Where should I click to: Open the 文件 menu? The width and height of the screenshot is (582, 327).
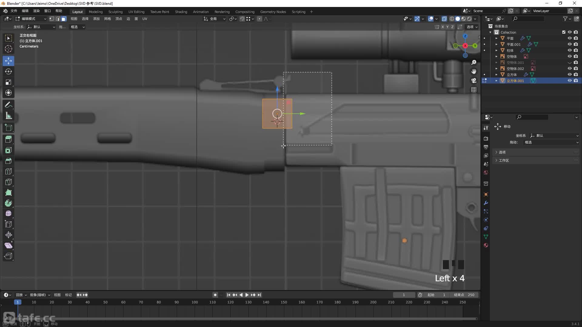[x=14, y=11]
